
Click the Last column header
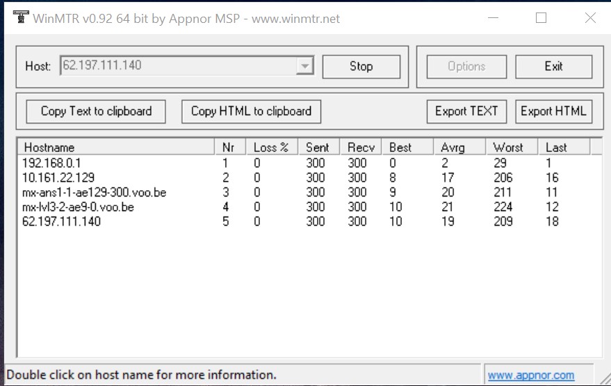click(x=564, y=147)
